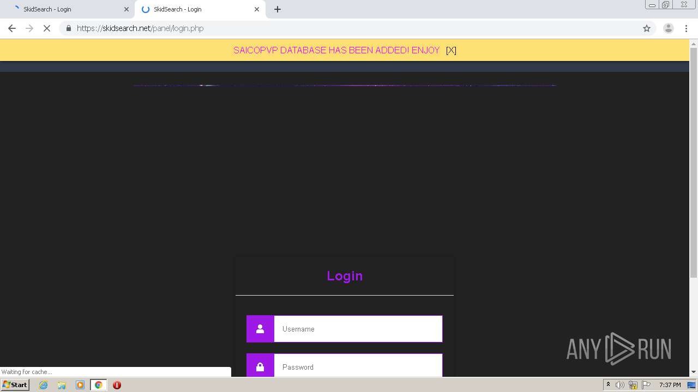The width and height of the screenshot is (698, 392).
Task: Open a new browser tab
Action: [x=278, y=9]
